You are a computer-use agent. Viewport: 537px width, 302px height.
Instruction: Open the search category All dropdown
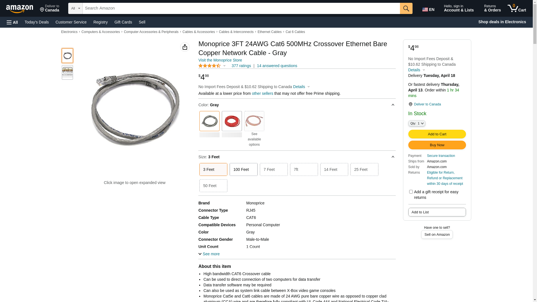point(75,8)
